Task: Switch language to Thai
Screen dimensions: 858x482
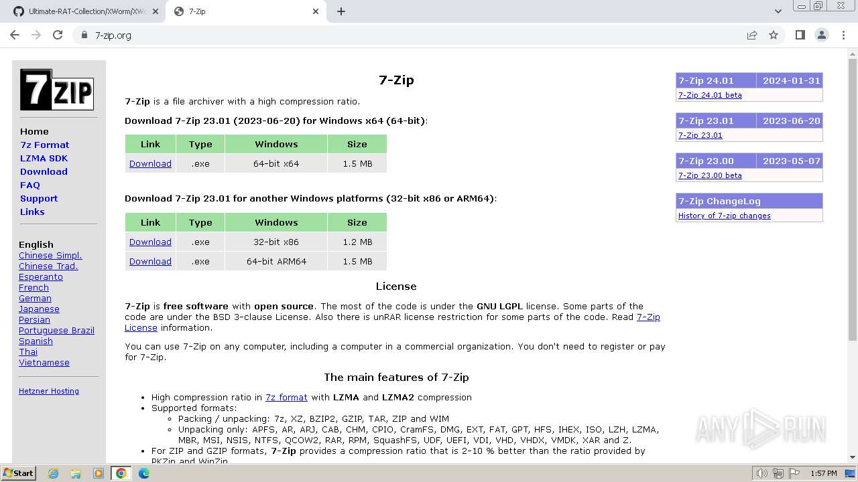Action: [x=28, y=351]
